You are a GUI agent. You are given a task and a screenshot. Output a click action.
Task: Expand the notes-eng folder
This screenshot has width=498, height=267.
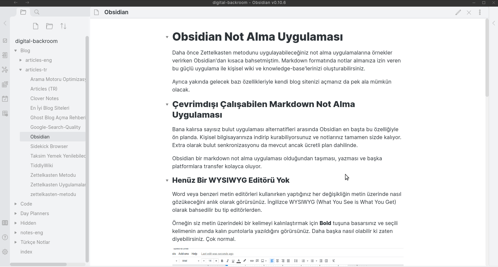16,233
